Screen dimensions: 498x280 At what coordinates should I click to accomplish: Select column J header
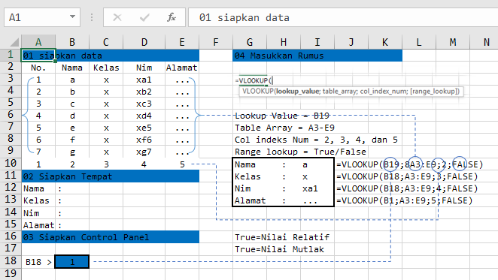[x=351, y=42]
